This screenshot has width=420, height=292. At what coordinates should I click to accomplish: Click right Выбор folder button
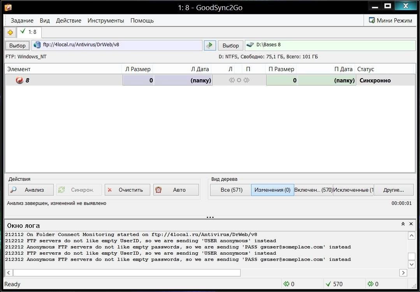(230, 45)
